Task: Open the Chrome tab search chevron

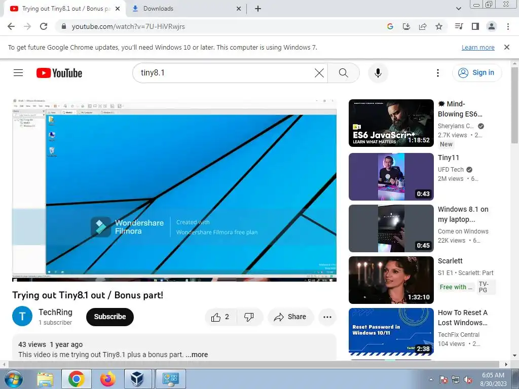Action: click(x=458, y=9)
